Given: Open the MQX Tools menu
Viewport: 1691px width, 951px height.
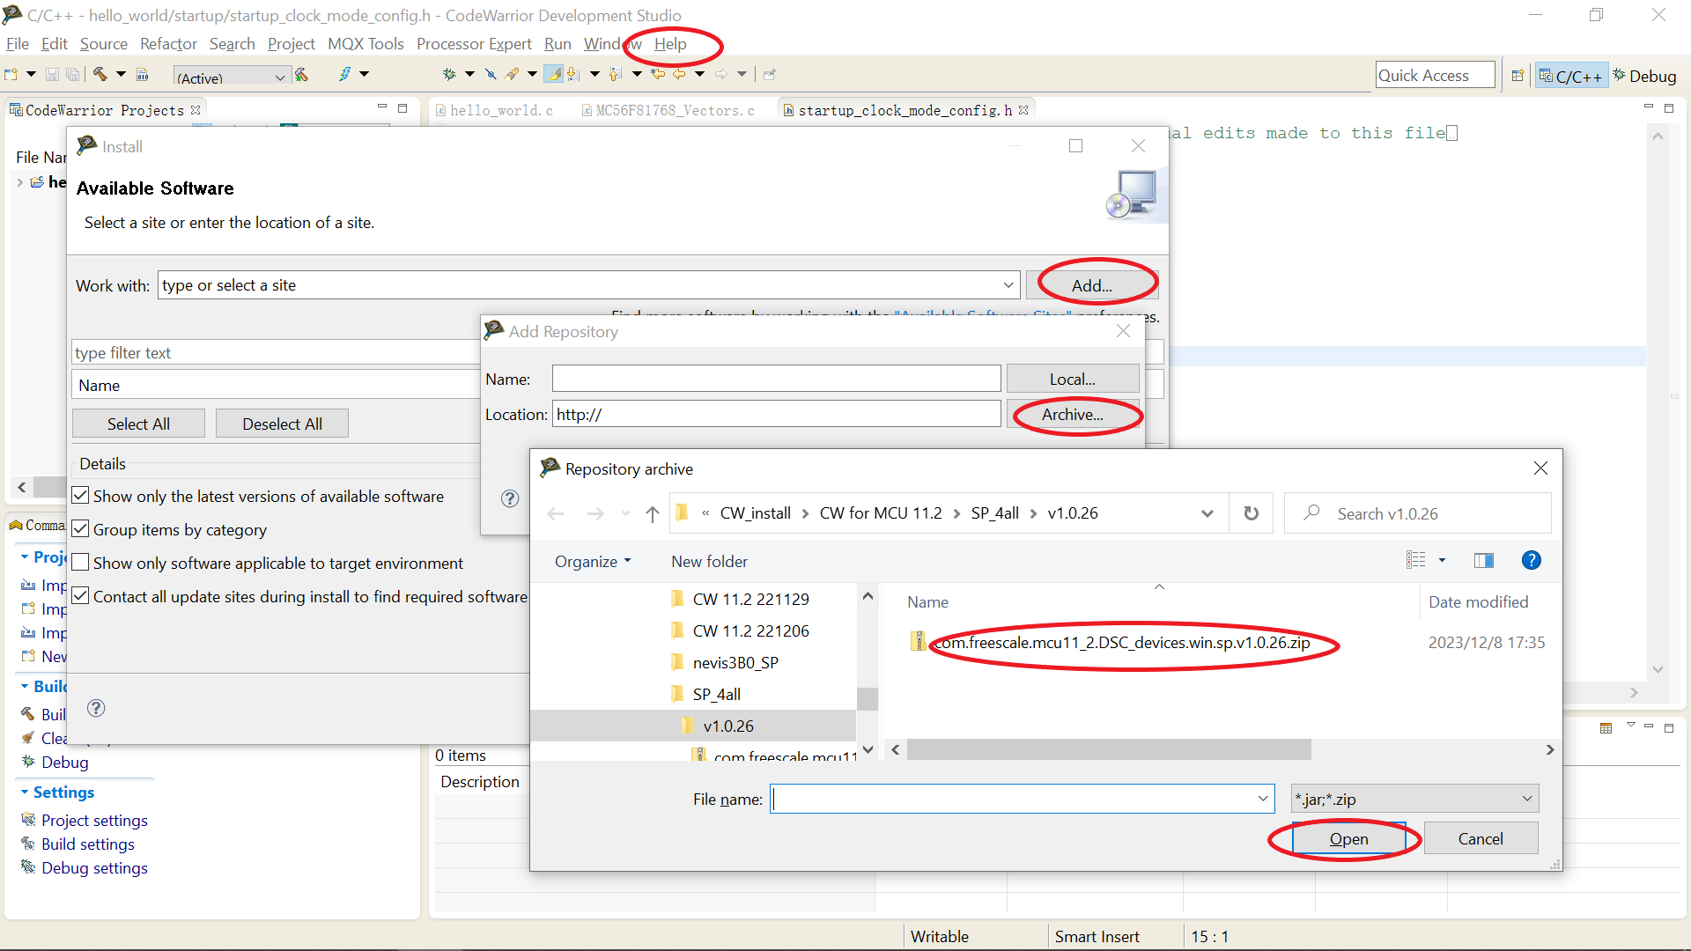Looking at the screenshot, I should click(x=366, y=44).
